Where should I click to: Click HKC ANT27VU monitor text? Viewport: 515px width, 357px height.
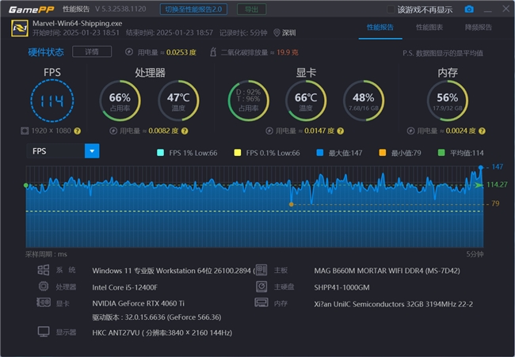(x=162, y=332)
